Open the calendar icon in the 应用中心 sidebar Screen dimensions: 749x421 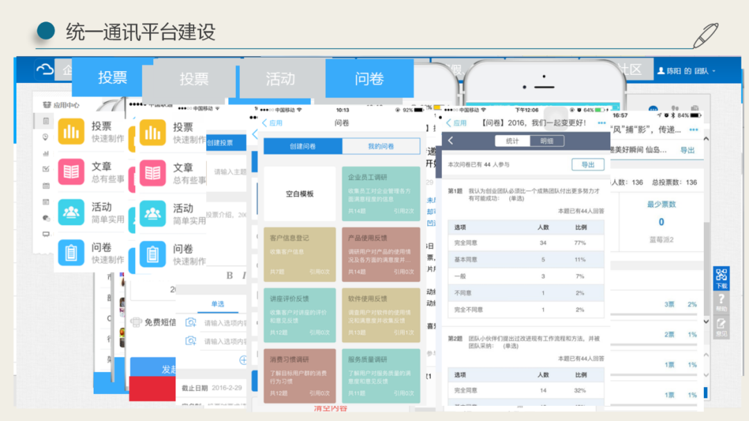(x=46, y=186)
